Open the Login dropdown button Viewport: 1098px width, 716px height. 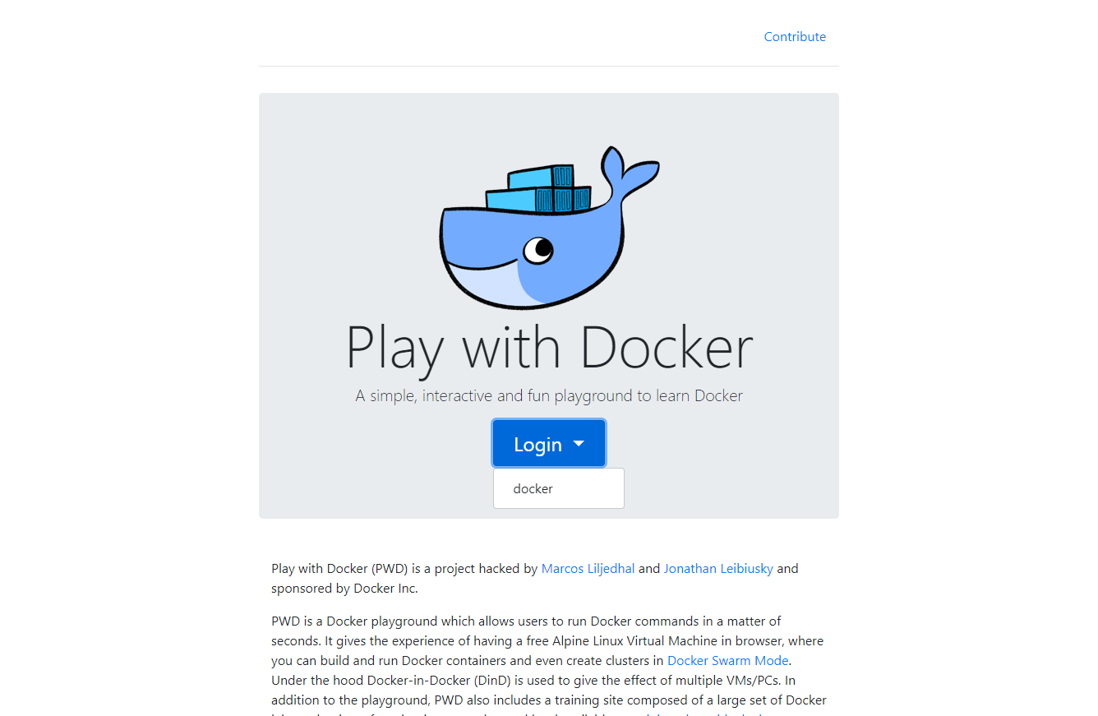click(x=537, y=444)
